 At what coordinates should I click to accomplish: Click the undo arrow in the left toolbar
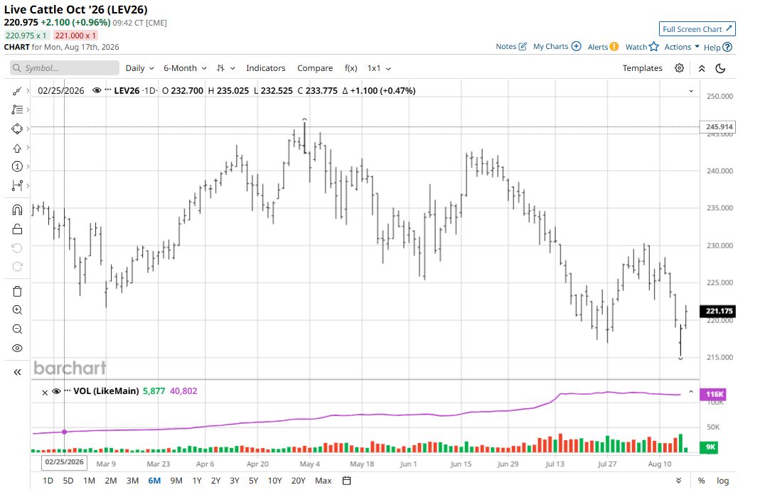pos(17,248)
